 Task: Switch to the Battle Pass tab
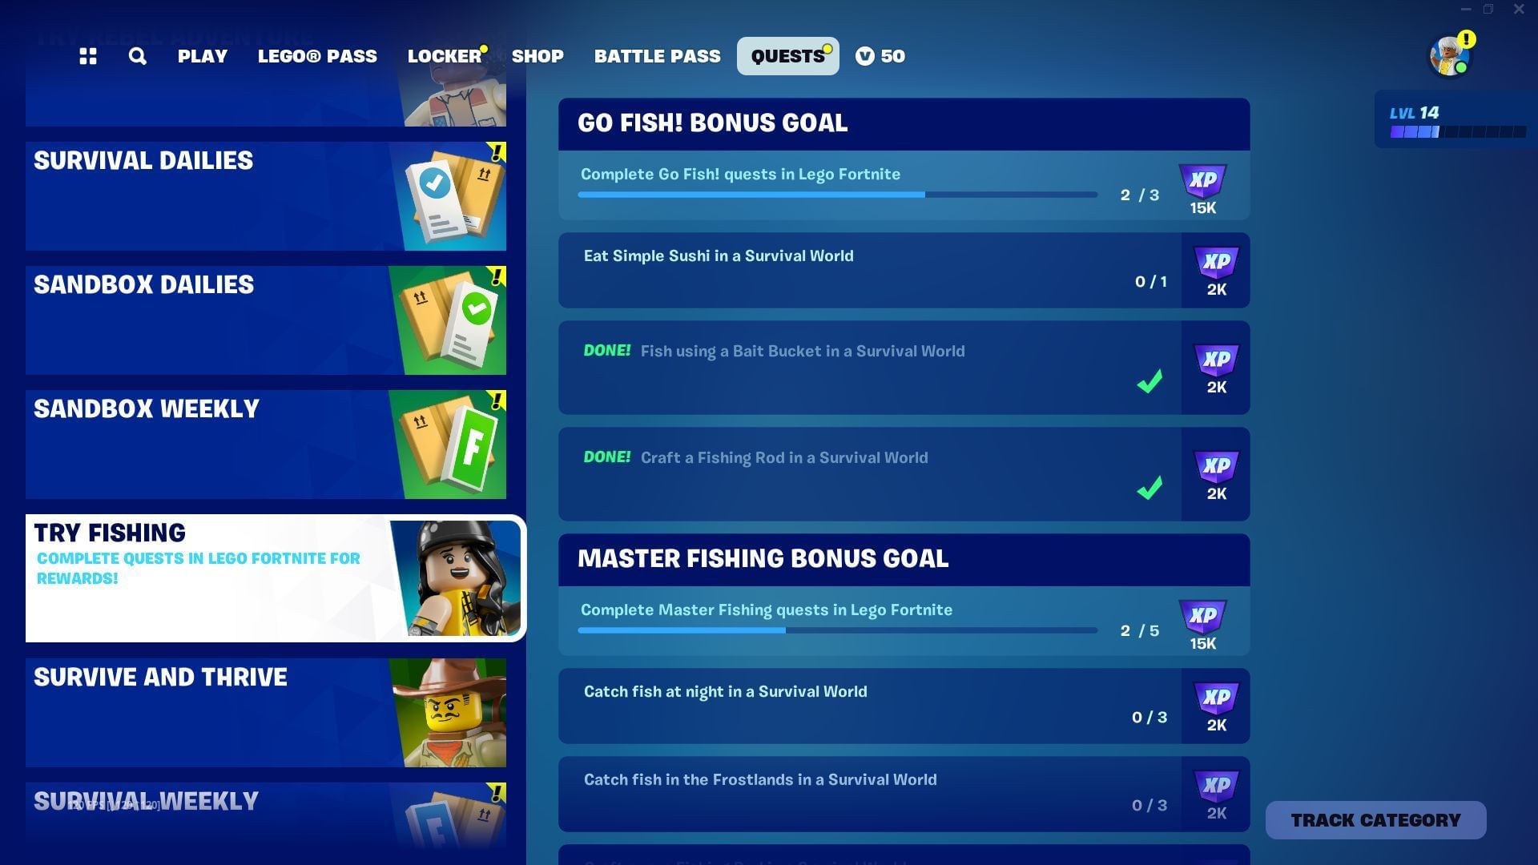tap(657, 56)
